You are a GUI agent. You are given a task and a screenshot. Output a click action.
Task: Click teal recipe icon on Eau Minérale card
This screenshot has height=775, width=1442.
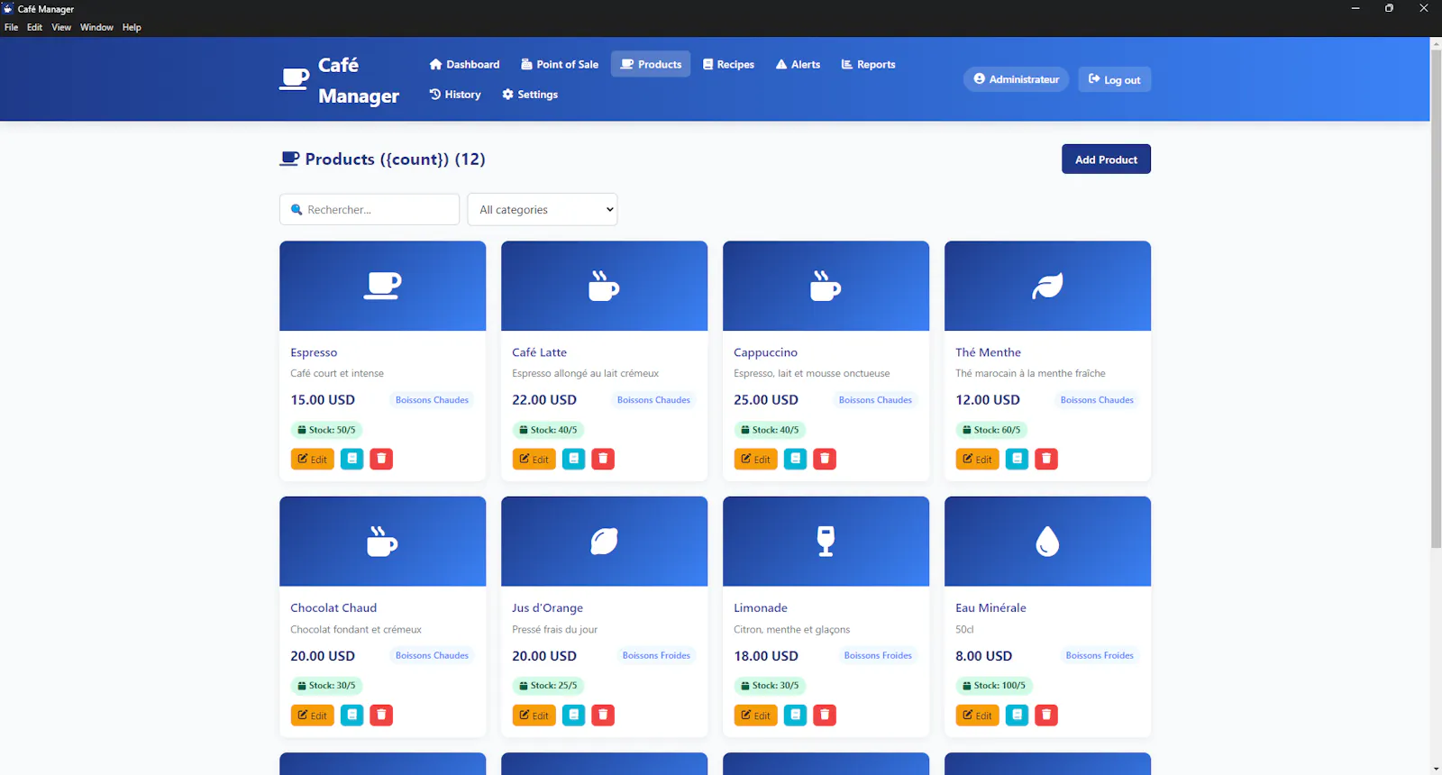pos(1018,715)
